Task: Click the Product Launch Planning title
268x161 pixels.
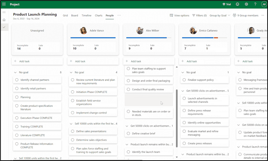Action: pyautogui.click(x=35, y=14)
